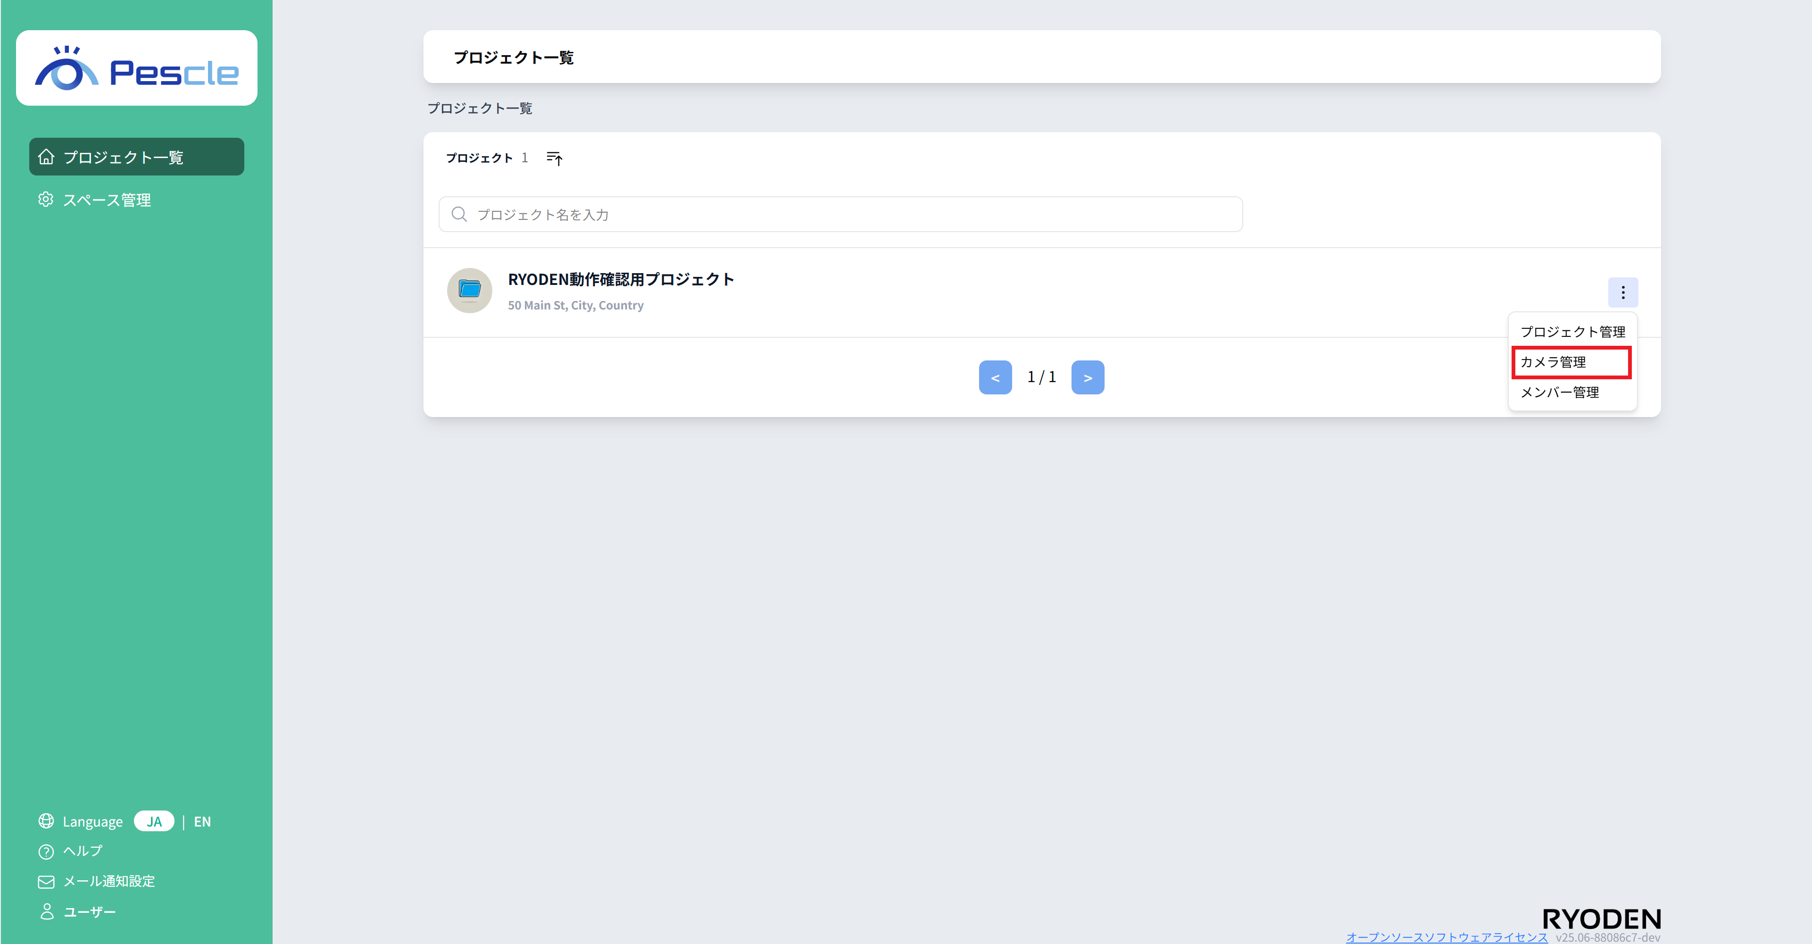Click the Pescle logo

(136, 67)
